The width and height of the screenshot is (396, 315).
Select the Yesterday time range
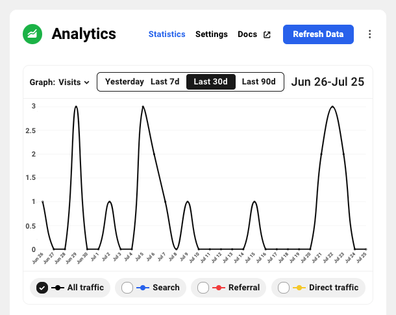(x=125, y=82)
